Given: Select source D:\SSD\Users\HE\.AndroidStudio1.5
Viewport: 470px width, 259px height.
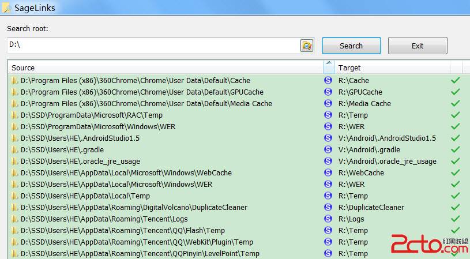Looking at the screenshot, I should pos(80,138).
